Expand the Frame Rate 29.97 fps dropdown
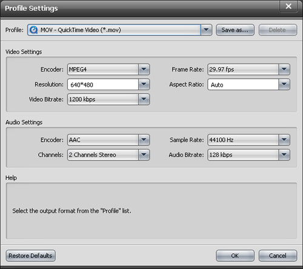 (x=284, y=69)
